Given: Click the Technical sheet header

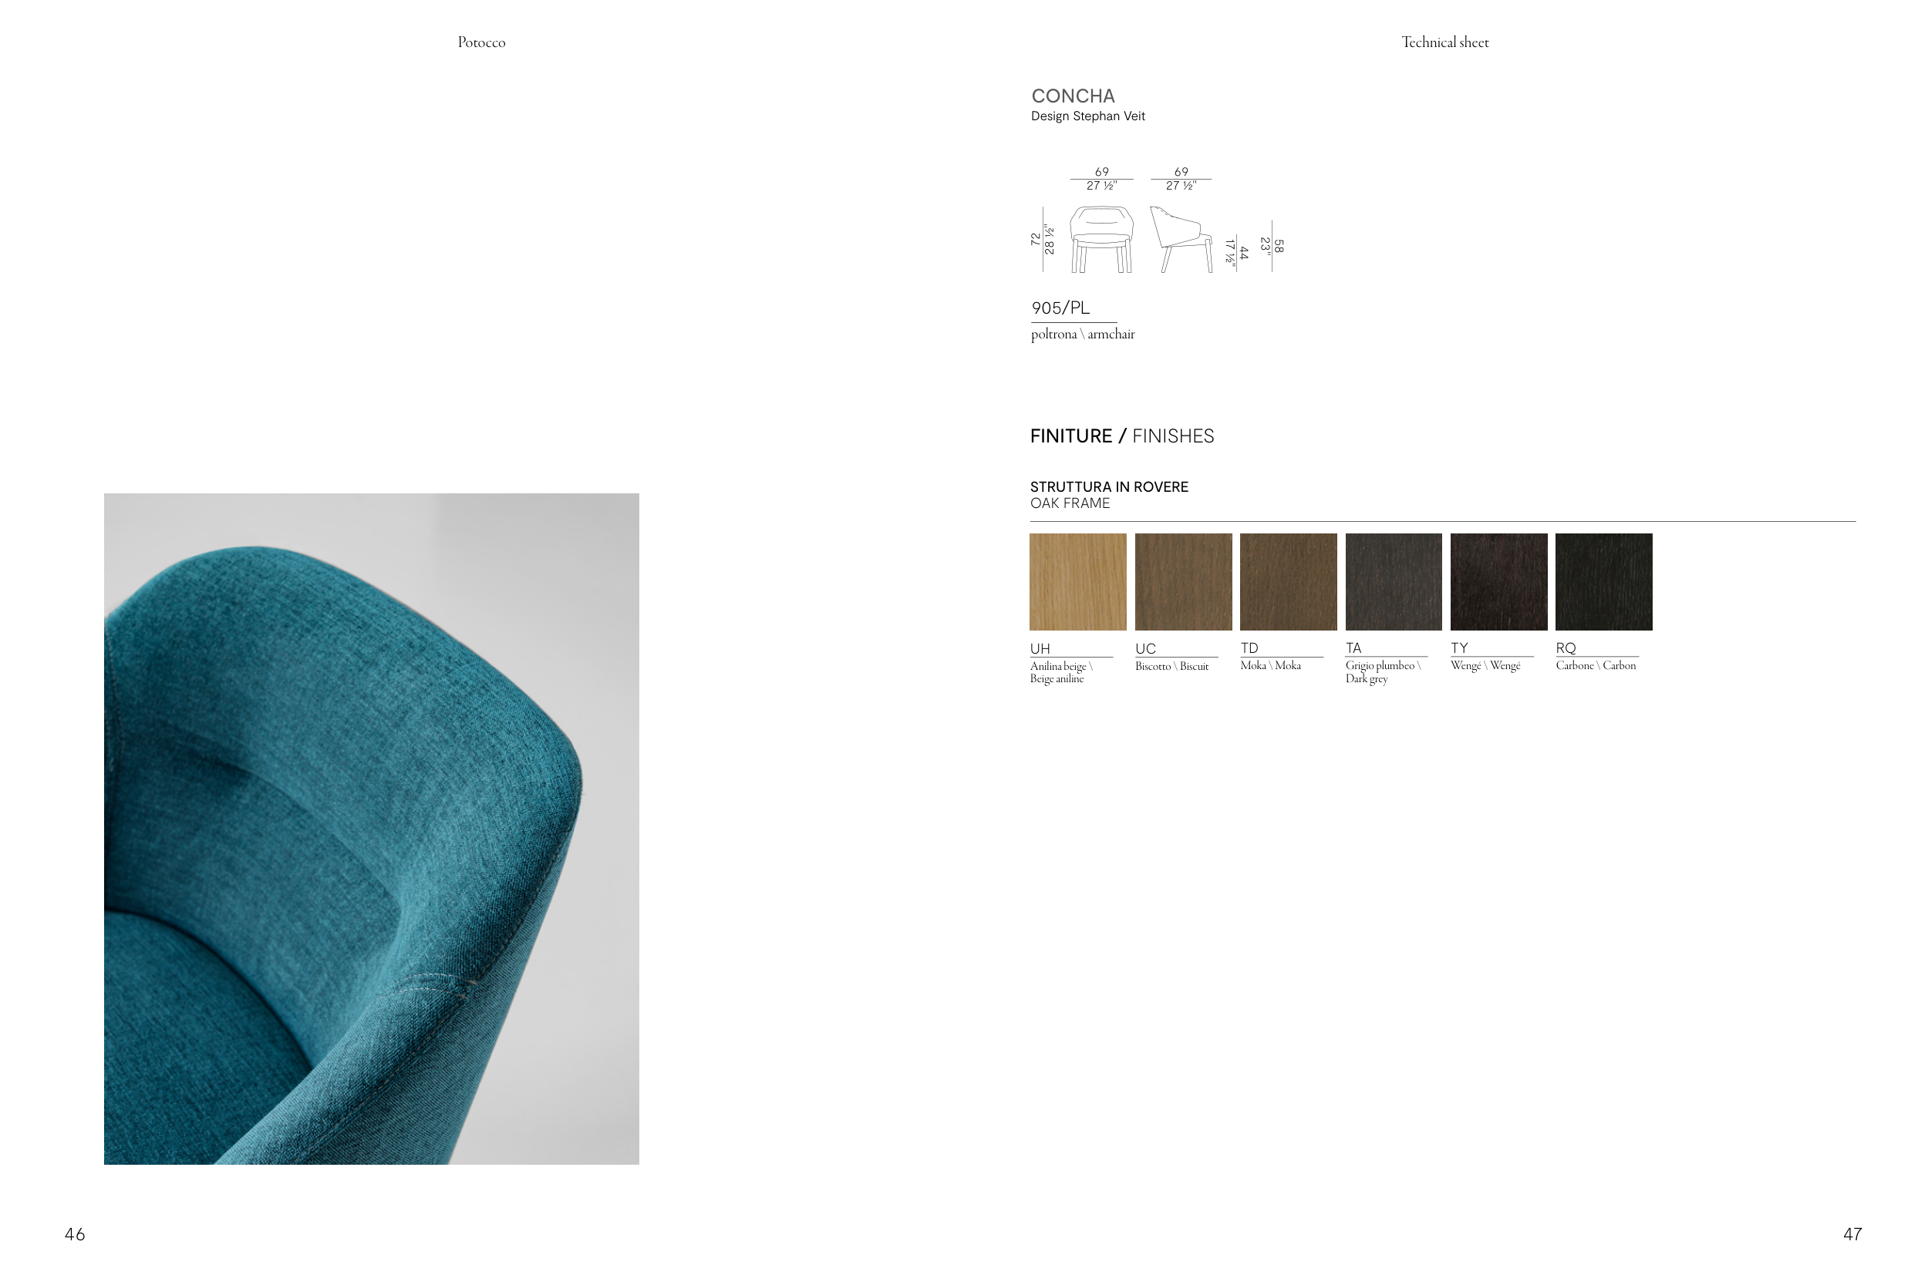Looking at the screenshot, I should click(1444, 42).
